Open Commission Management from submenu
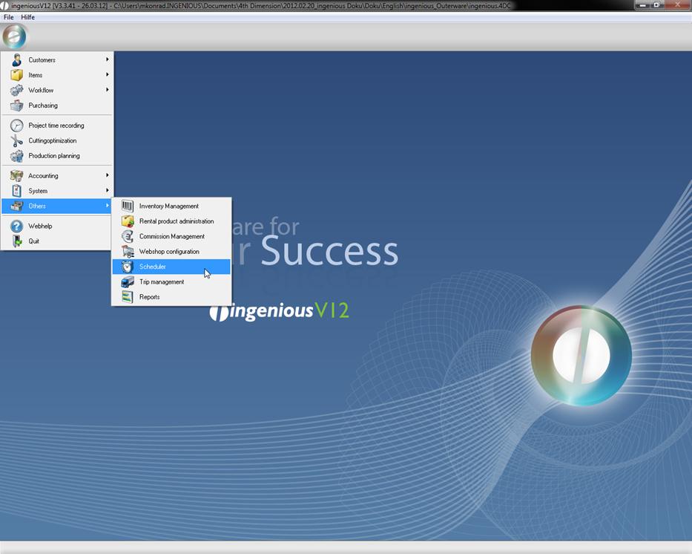The image size is (692, 554). click(x=172, y=236)
